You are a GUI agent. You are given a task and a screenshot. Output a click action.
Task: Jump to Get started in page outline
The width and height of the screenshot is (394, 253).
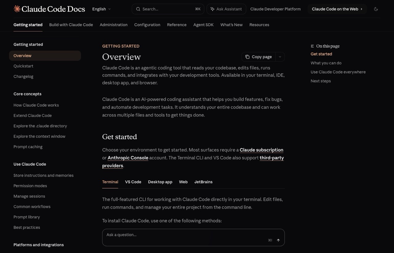tap(321, 54)
